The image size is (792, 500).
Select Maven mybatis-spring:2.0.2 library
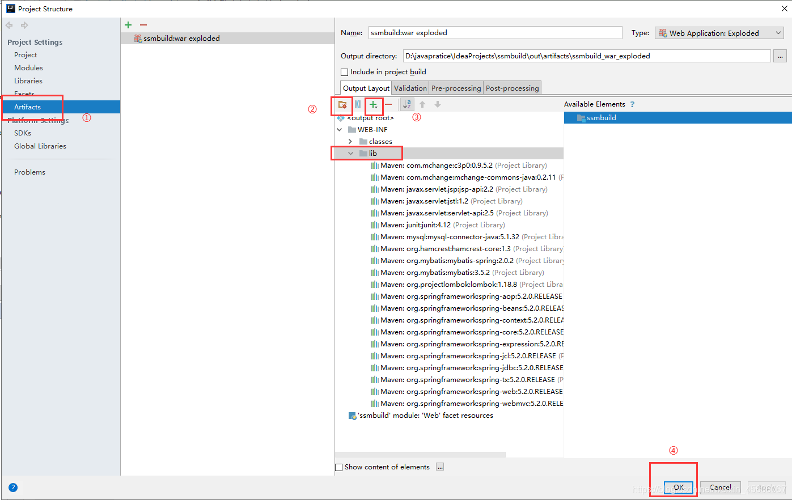pos(467,261)
